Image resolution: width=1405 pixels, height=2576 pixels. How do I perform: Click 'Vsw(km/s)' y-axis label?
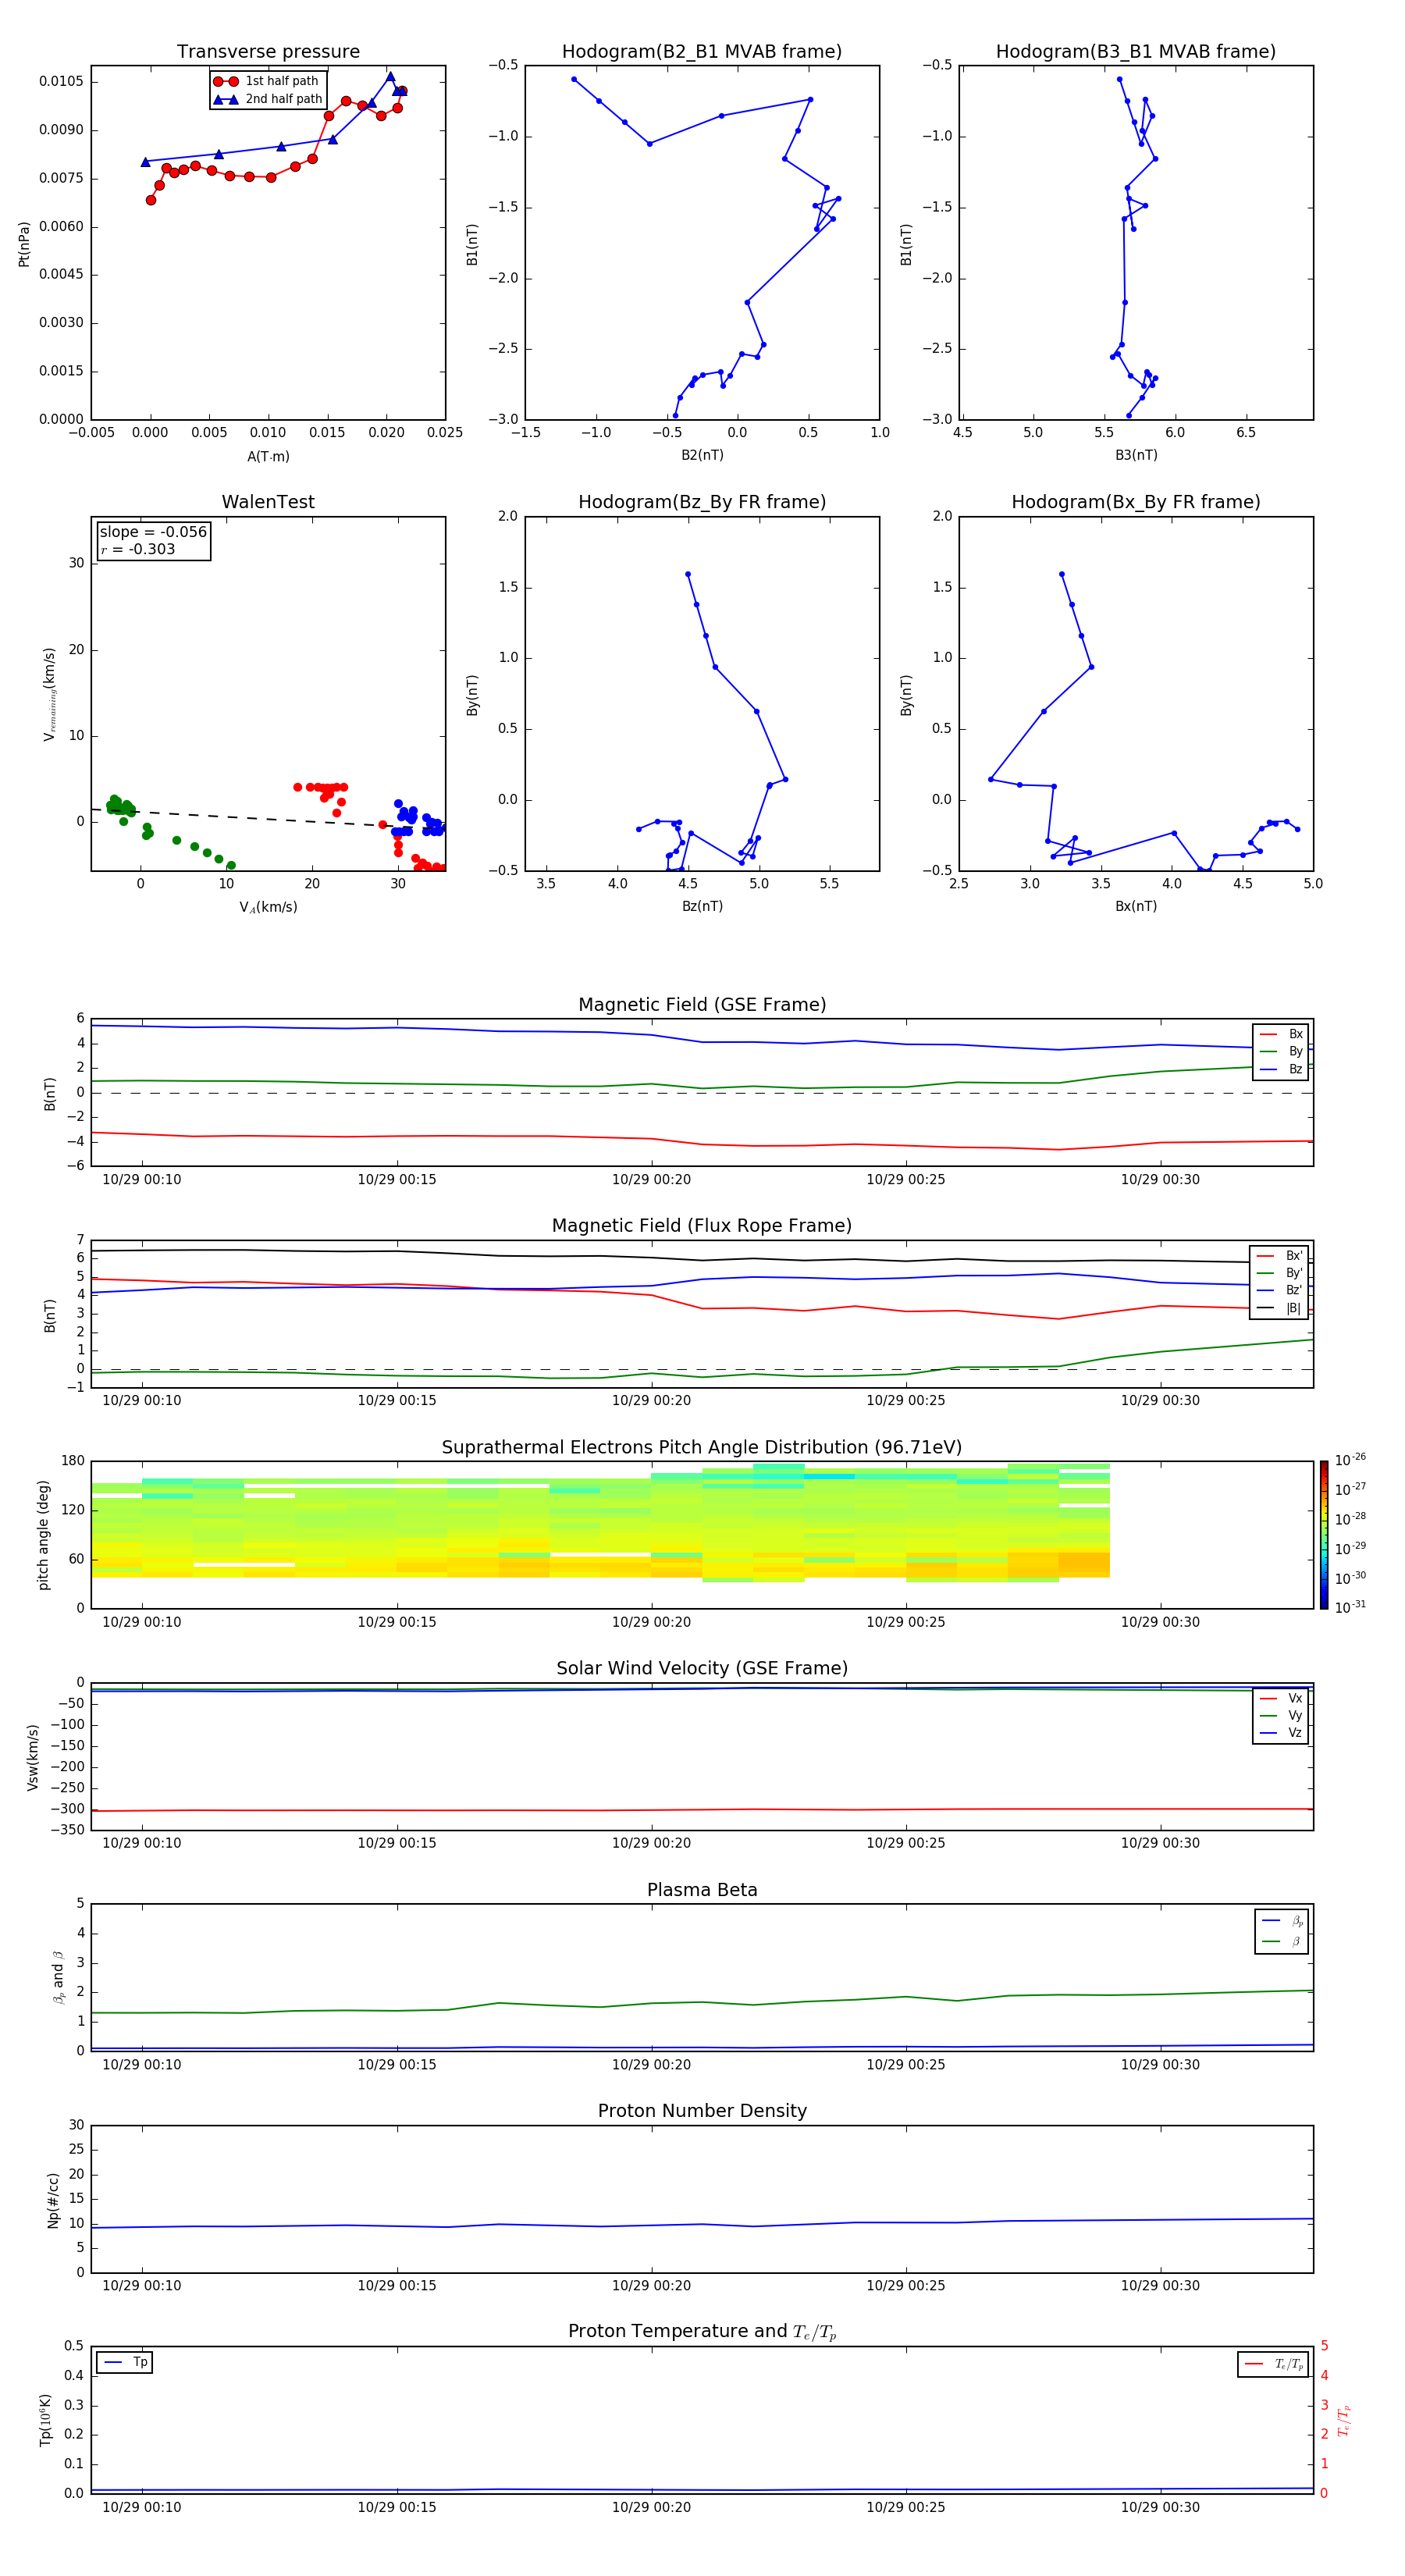(33, 1757)
